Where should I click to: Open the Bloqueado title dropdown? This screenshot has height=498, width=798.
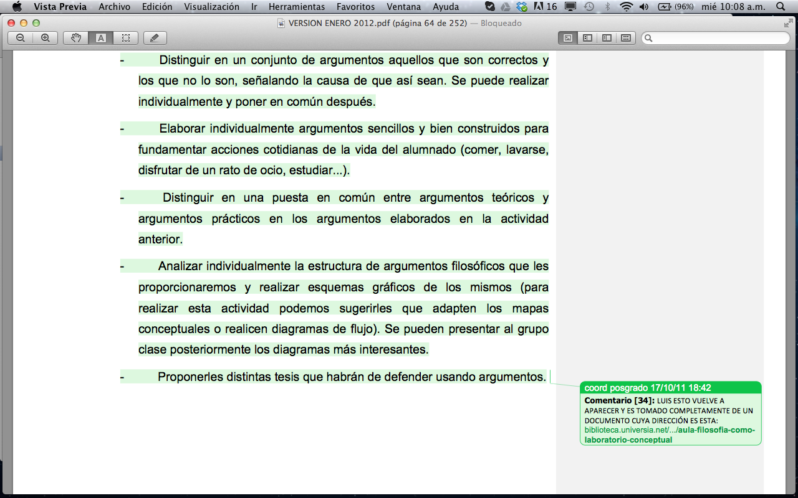[x=501, y=23]
